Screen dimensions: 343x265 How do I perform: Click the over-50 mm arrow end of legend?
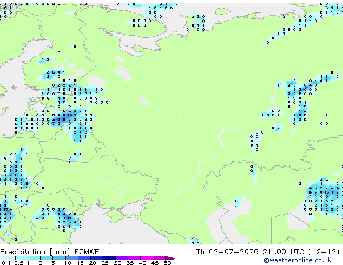(171, 258)
